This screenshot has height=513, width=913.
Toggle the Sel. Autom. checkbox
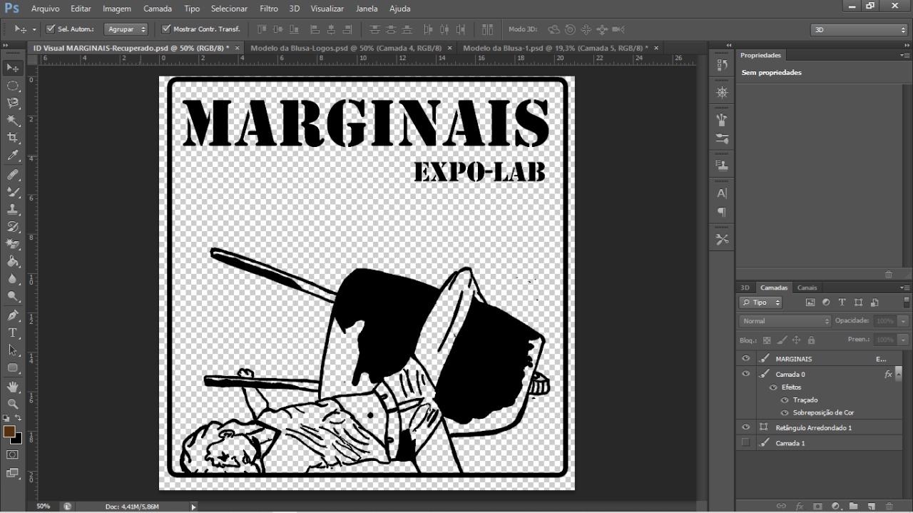click(x=51, y=29)
